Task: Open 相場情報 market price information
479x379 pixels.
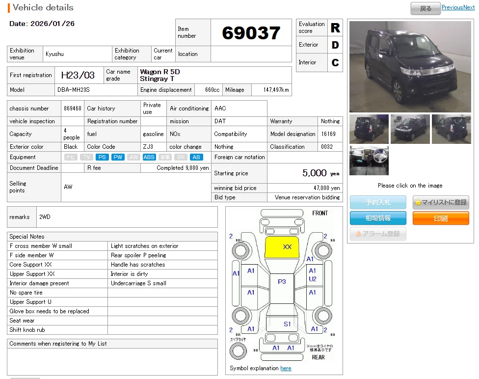Action: [378, 218]
